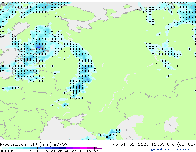The height and width of the screenshot is (152, 196).
Task: Click the 0.1–0.5 mm palest legend swatch
Action: point(5,148)
